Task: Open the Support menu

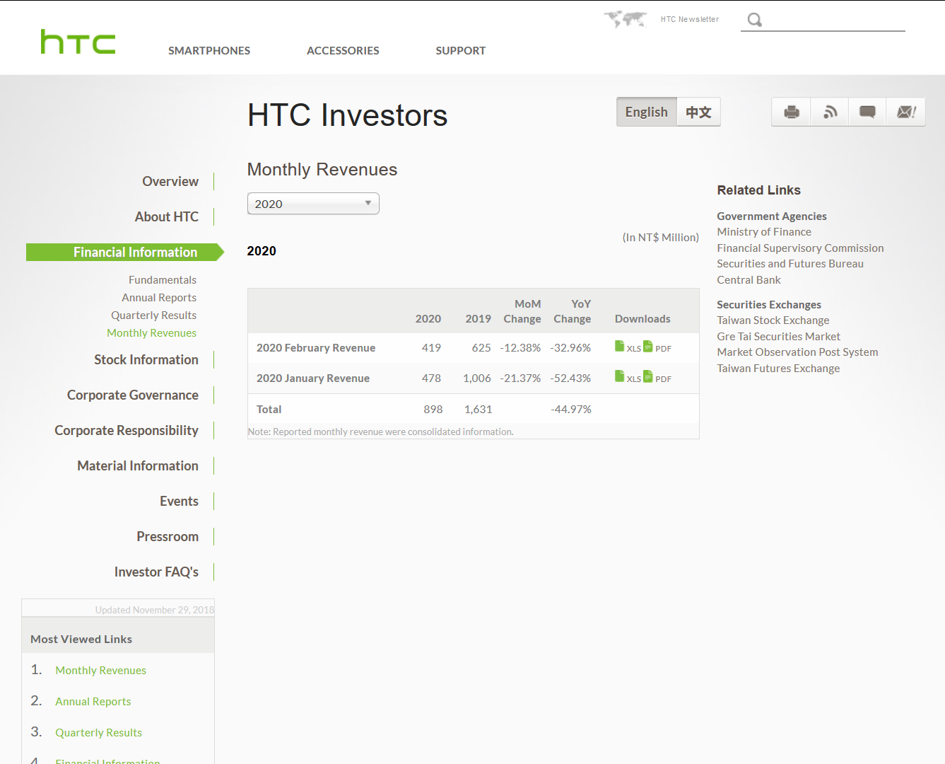Action: (x=461, y=51)
